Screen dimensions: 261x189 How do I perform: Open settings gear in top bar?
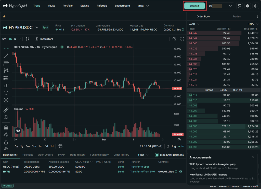point(256,6)
